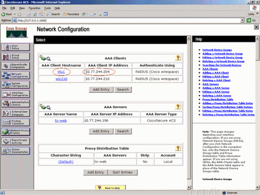Select the CiscoSecure ACS server type cell
The height and width of the screenshot is (195, 260).
(x=161, y=120)
